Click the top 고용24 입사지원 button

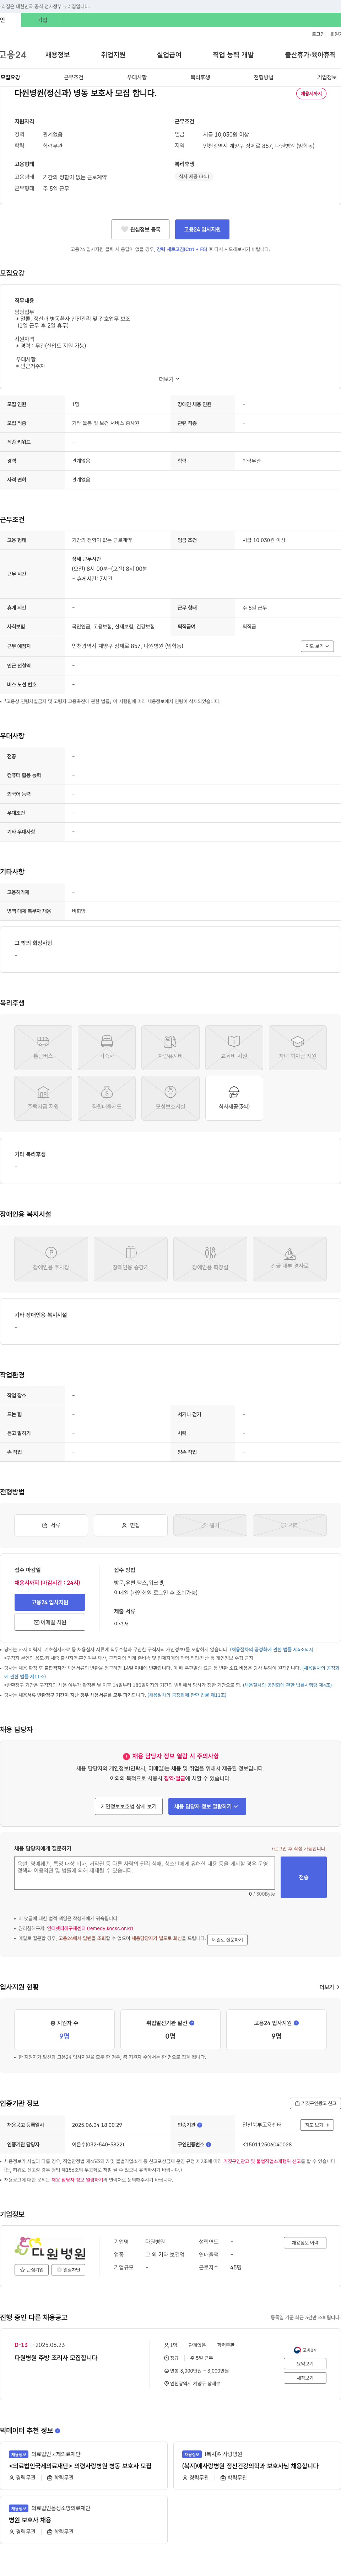pos(202,229)
